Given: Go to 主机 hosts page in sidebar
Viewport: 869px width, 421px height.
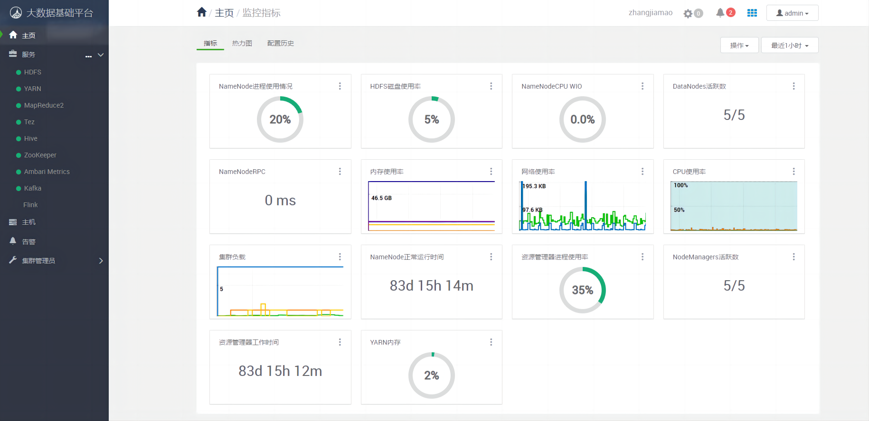Looking at the screenshot, I should point(28,222).
